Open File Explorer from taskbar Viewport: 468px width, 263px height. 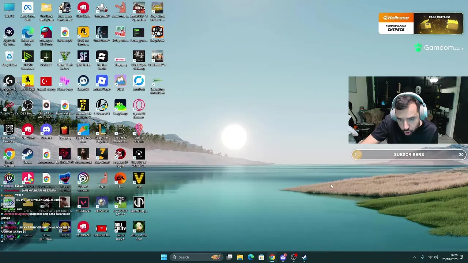(x=240, y=257)
